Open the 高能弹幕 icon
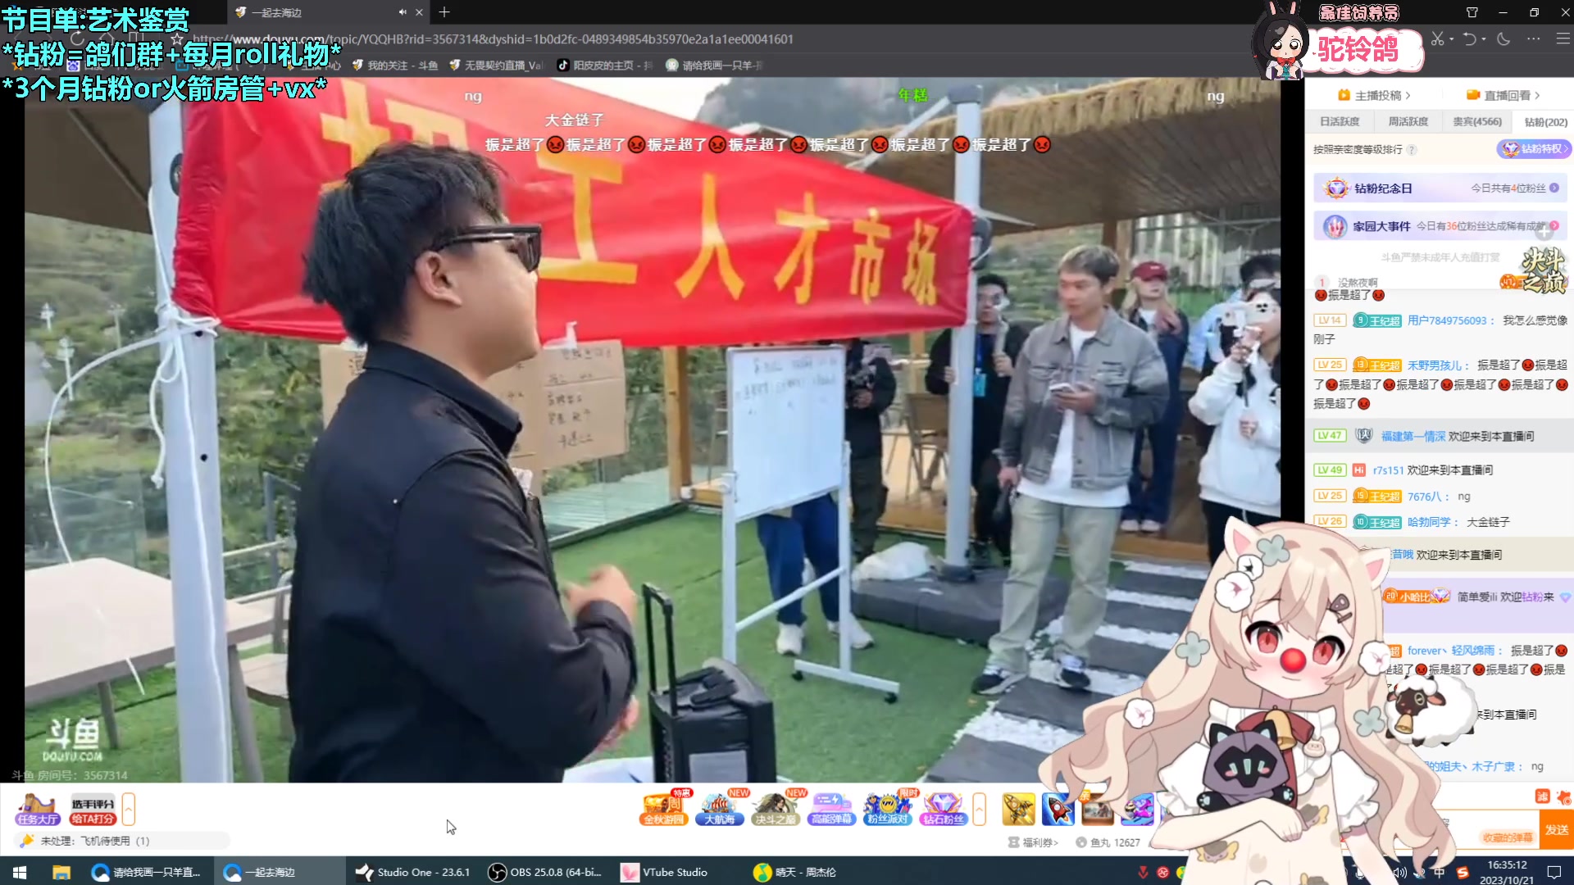This screenshot has height=885, width=1574. (x=831, y=810)
